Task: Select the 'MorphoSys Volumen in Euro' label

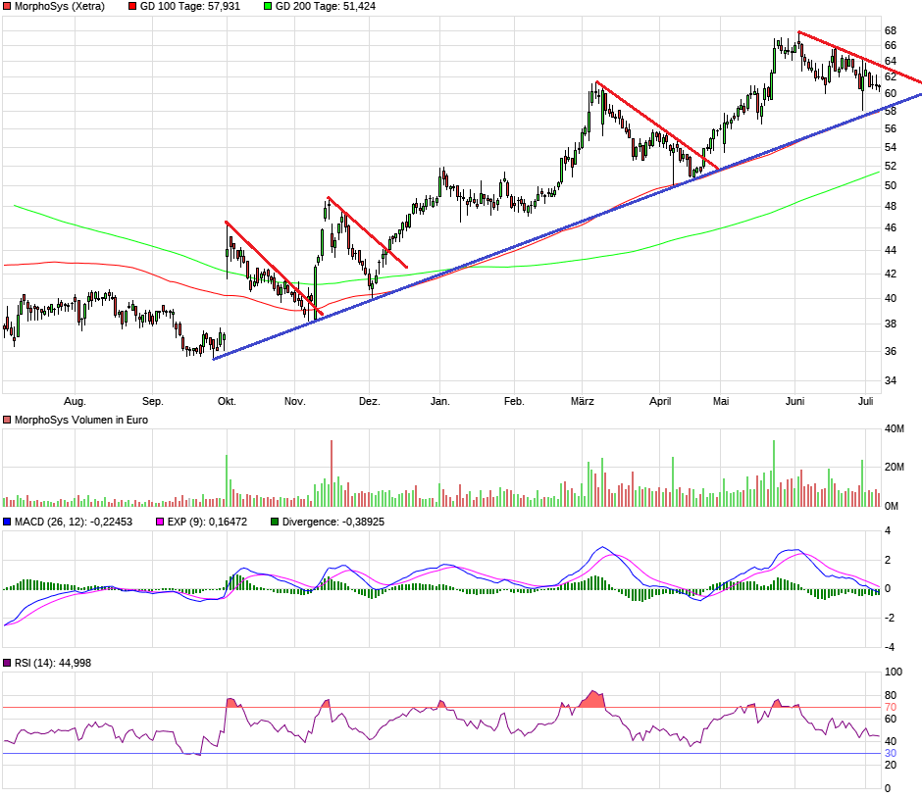Action: click(81, 421)
